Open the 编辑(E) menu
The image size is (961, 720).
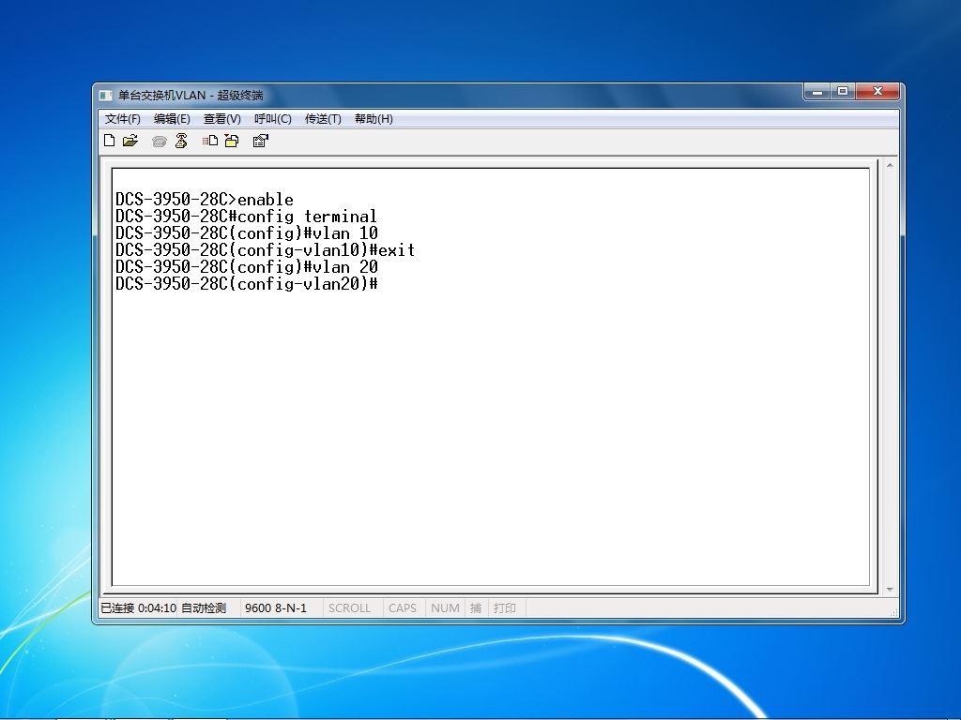click(x=172, y=119)
